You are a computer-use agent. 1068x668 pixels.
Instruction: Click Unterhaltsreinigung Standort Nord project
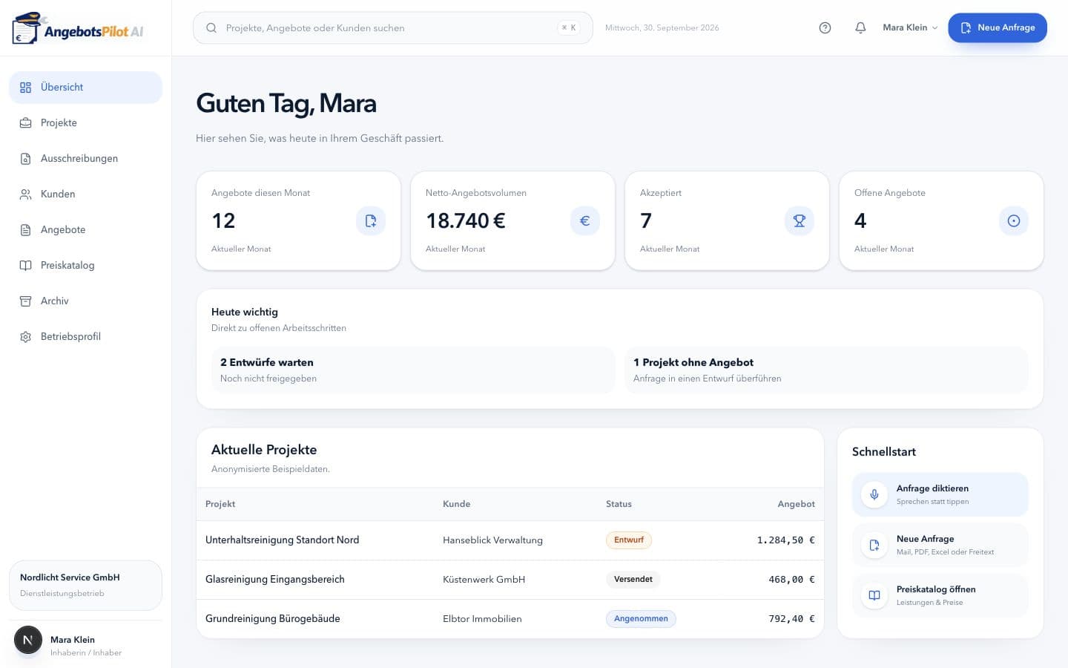(x=282, y=540)
